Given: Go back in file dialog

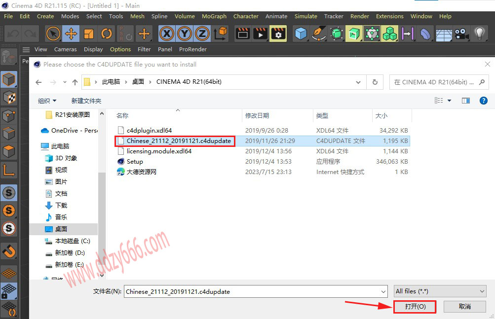Looking at the screenshot, I should point(38,82).
